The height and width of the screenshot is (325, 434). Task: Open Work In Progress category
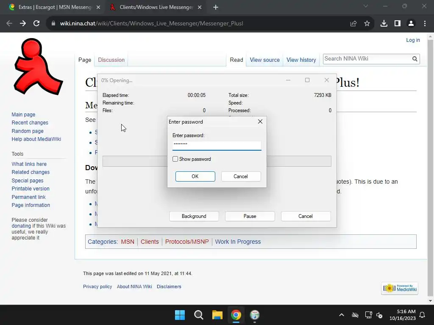[x=238, y=242]
